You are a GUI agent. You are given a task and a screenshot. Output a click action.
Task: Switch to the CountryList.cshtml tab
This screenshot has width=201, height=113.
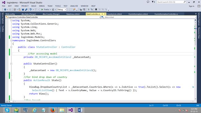click(x=114, y=14)
